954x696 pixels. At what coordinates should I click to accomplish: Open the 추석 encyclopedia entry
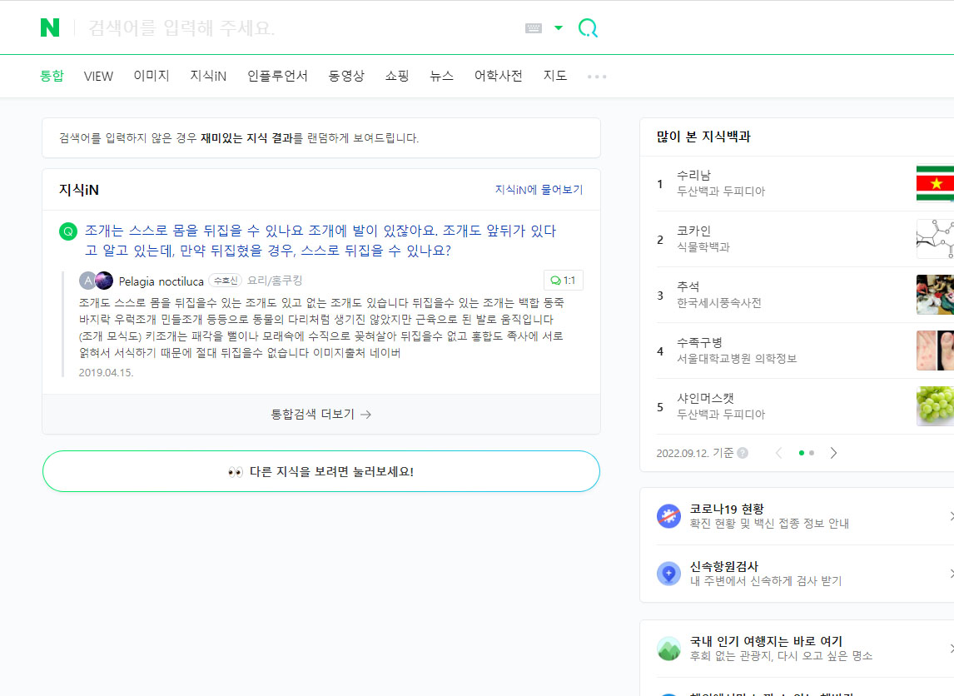click(688, 286)
